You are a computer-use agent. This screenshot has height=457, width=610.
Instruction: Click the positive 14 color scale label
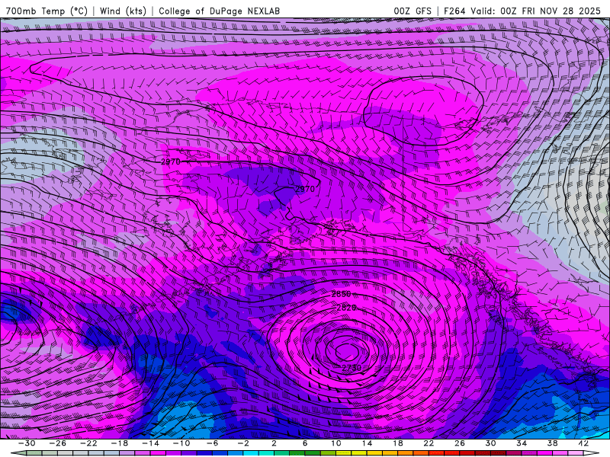[x=367, y=443]
